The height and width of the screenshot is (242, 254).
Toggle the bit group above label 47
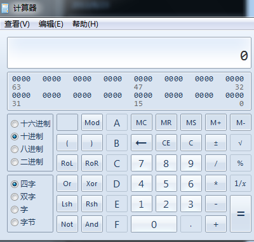(143, 79)
